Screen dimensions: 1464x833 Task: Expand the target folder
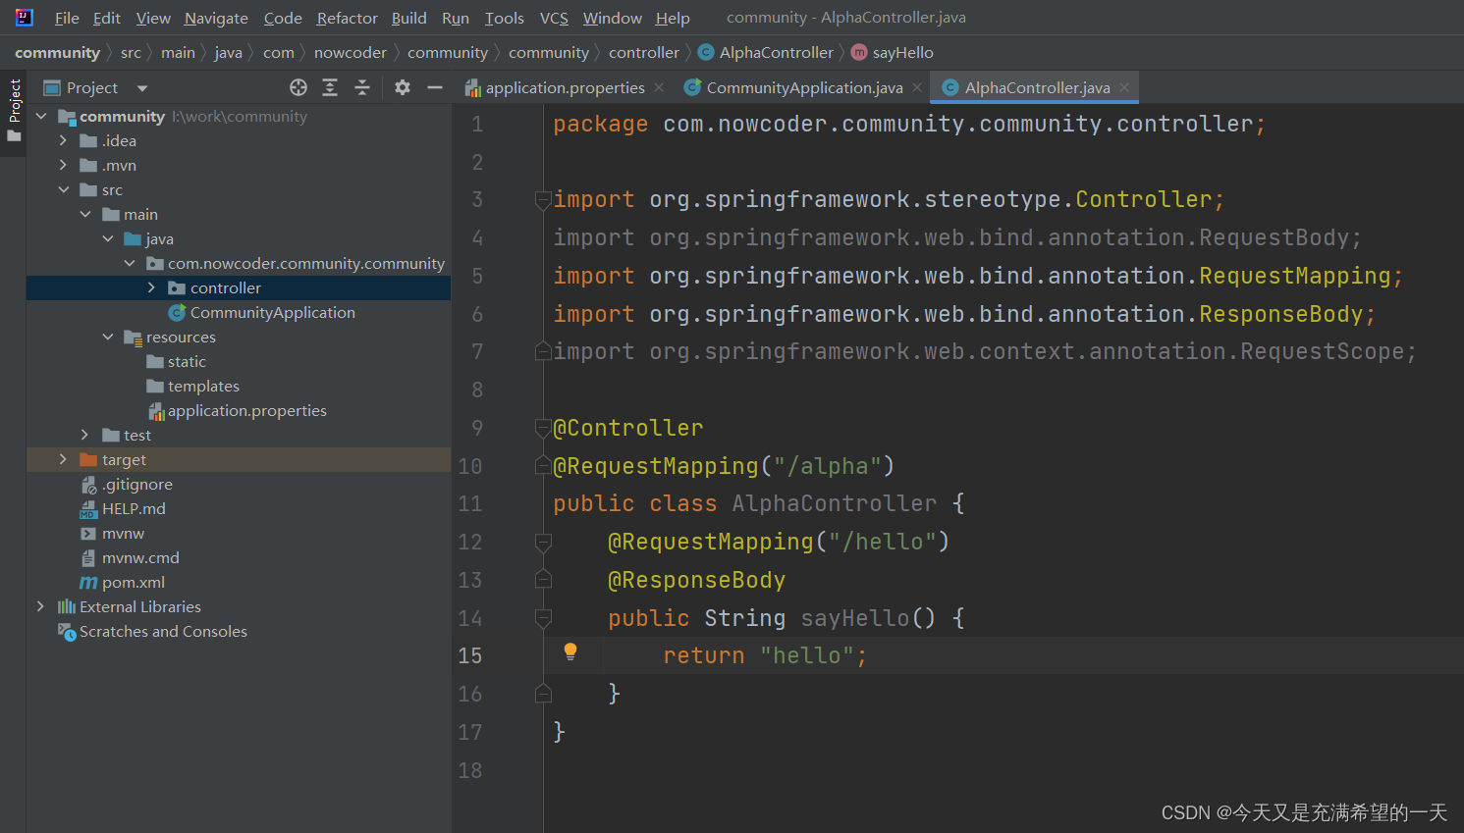click(x=63, y=459)
